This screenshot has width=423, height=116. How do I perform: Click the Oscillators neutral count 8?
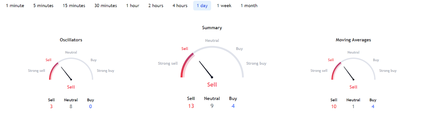pos(71,107)
